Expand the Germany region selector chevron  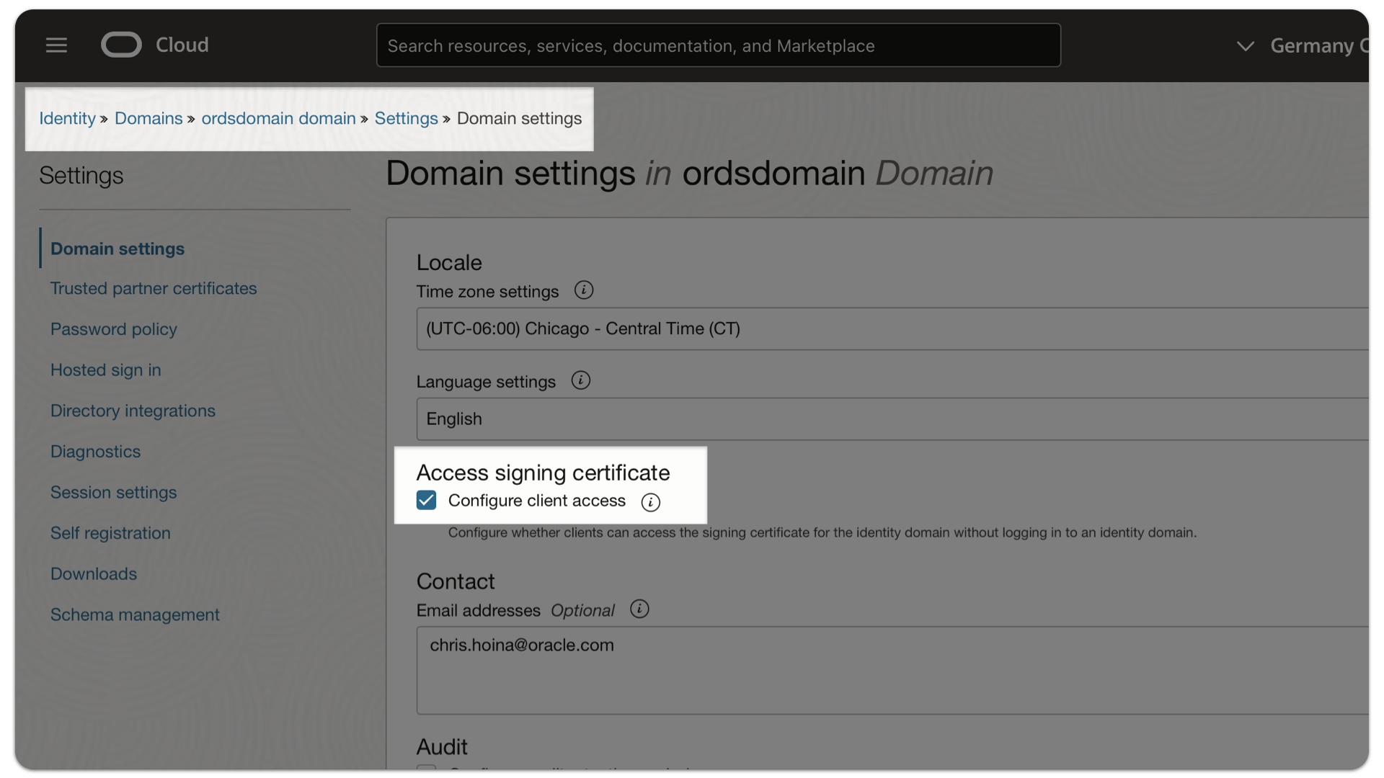tap(1245, 45)
